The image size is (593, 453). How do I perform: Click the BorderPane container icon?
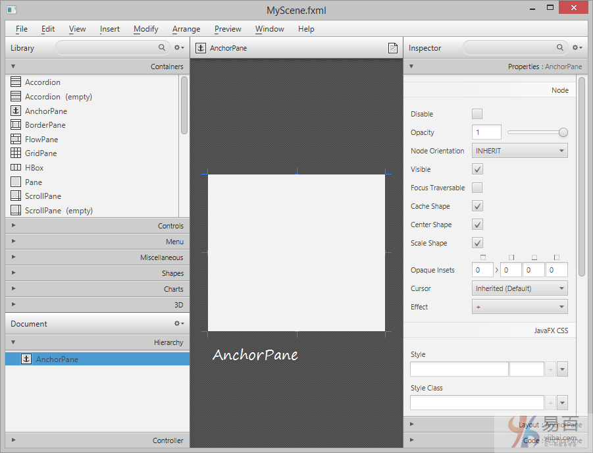[x=16, y=125]
